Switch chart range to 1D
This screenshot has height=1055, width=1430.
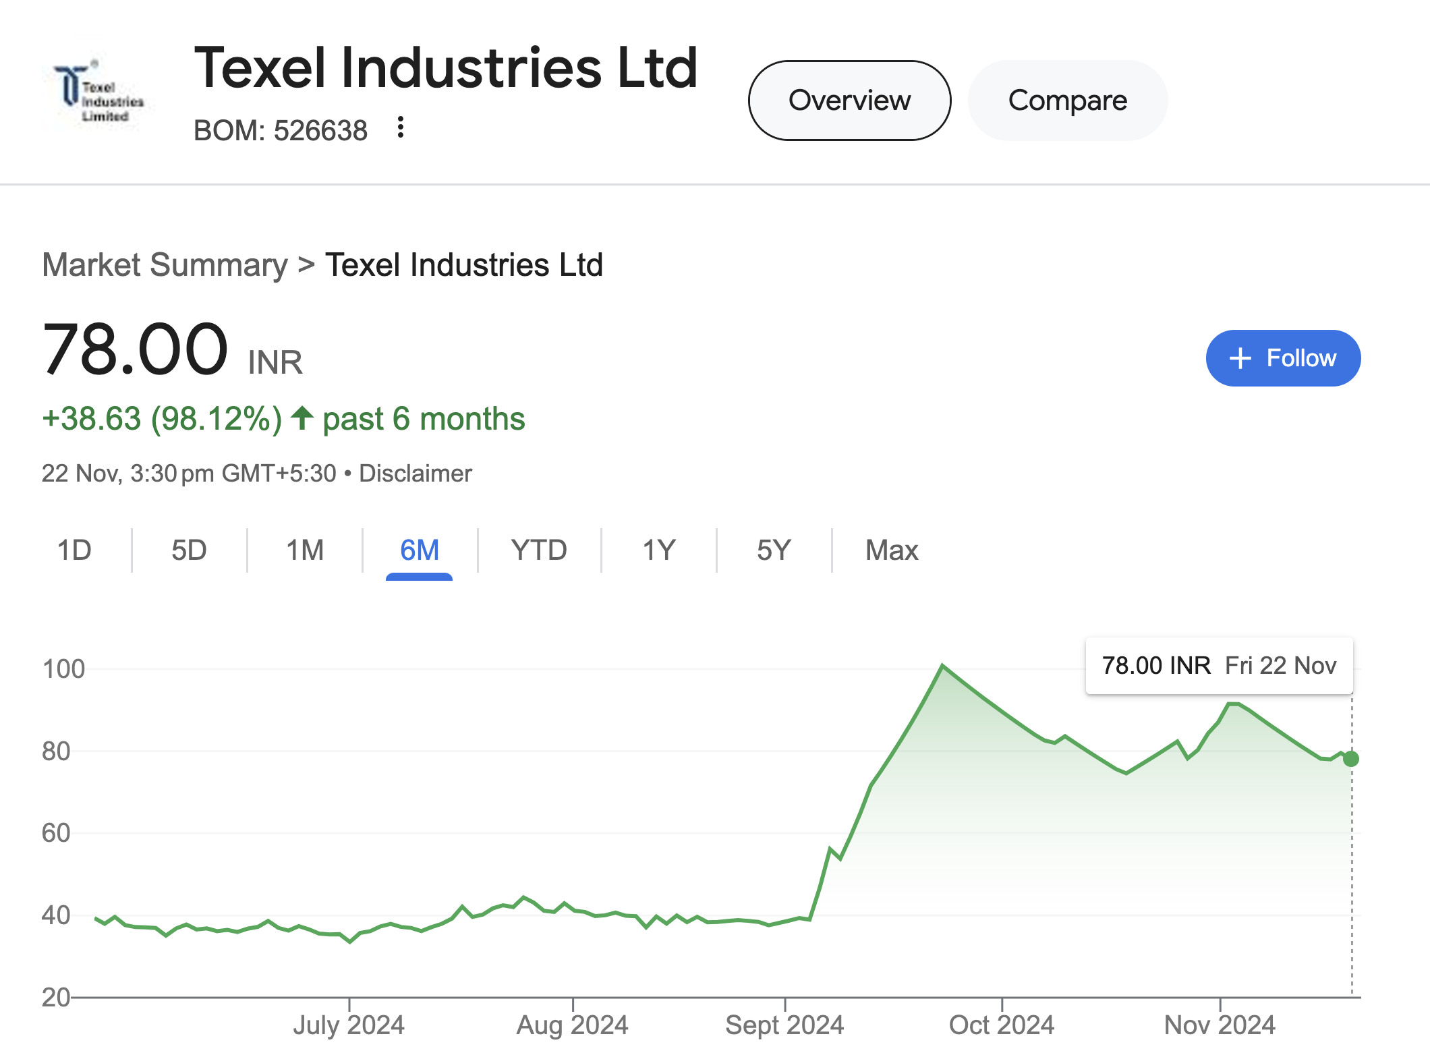pyautogui.click(x=74, y=550)
